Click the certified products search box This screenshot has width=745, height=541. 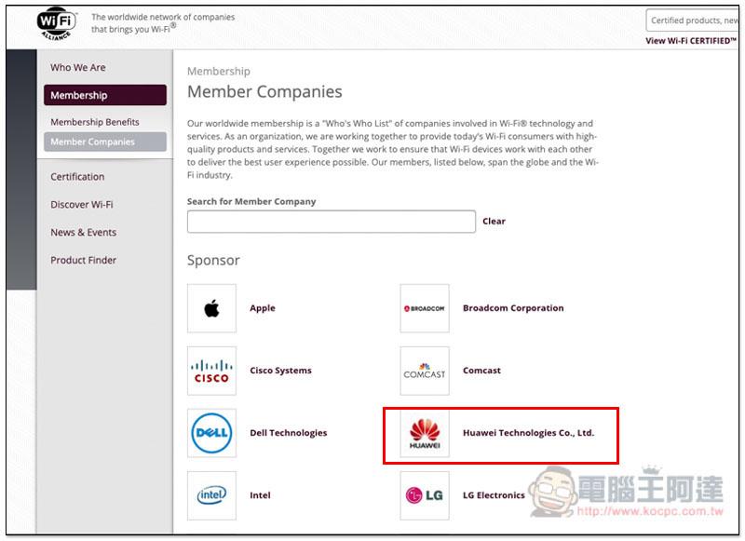pyautogui.click(x=693, y=20)
